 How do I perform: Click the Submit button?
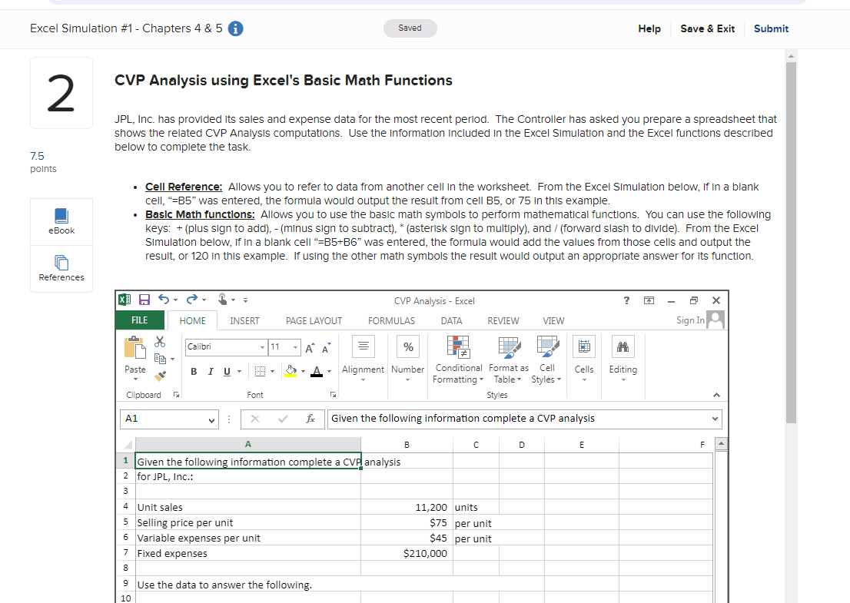pyautogui.click(x=771, y=28)
